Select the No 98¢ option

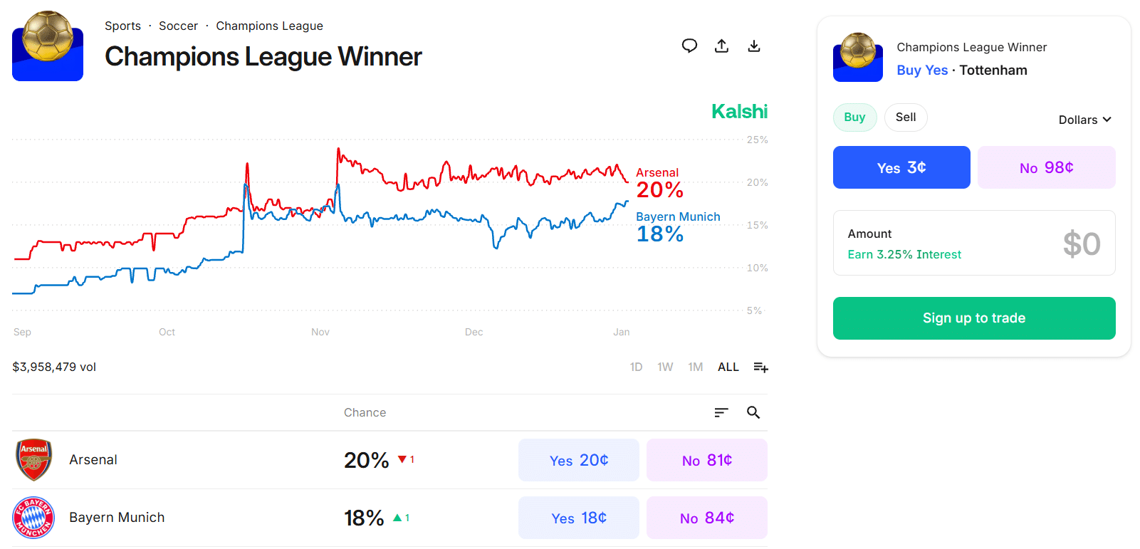[1046, 167]
